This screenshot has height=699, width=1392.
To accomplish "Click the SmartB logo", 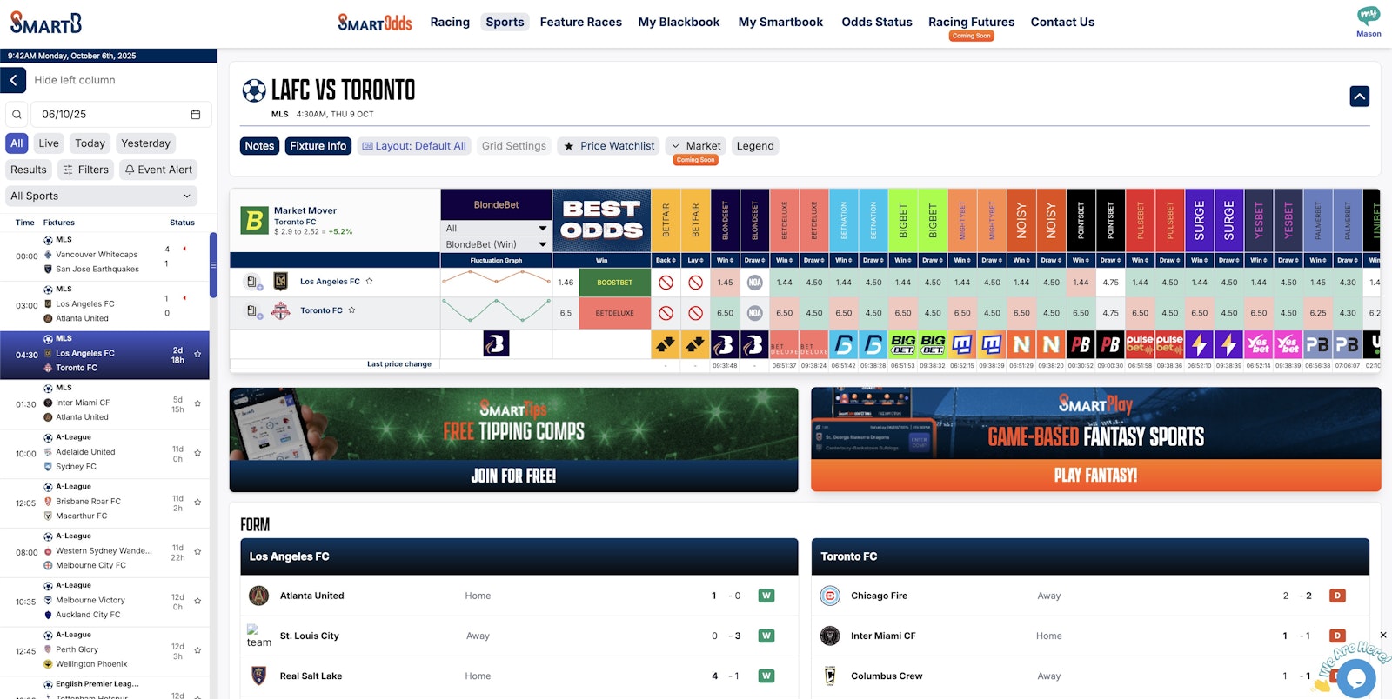I will pos(46,23).
